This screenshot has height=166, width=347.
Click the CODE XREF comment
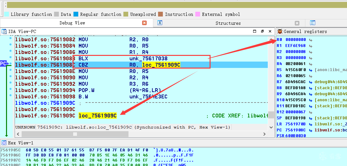click(237, 116)
